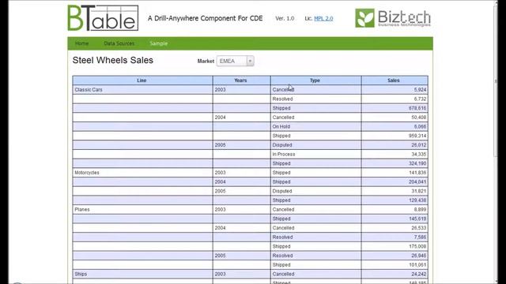
Task: Open the Market dropdown showing EMEA
Action: [x=236, y=61]
